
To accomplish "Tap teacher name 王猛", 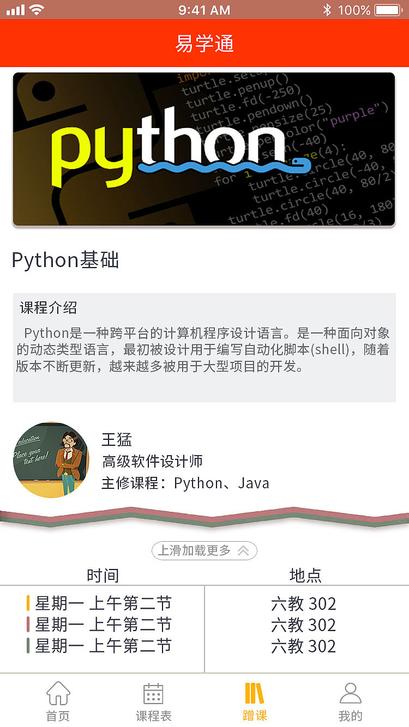I will [117, 440].
